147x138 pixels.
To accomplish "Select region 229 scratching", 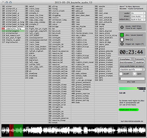I will pos(36,69).
